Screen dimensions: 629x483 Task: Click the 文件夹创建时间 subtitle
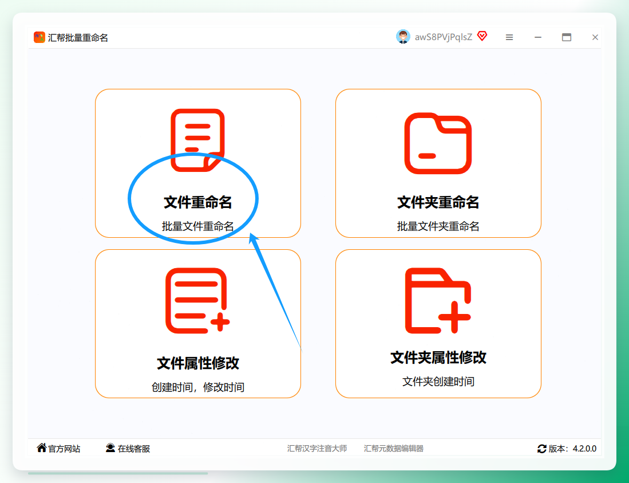click(x=438, y=382)
